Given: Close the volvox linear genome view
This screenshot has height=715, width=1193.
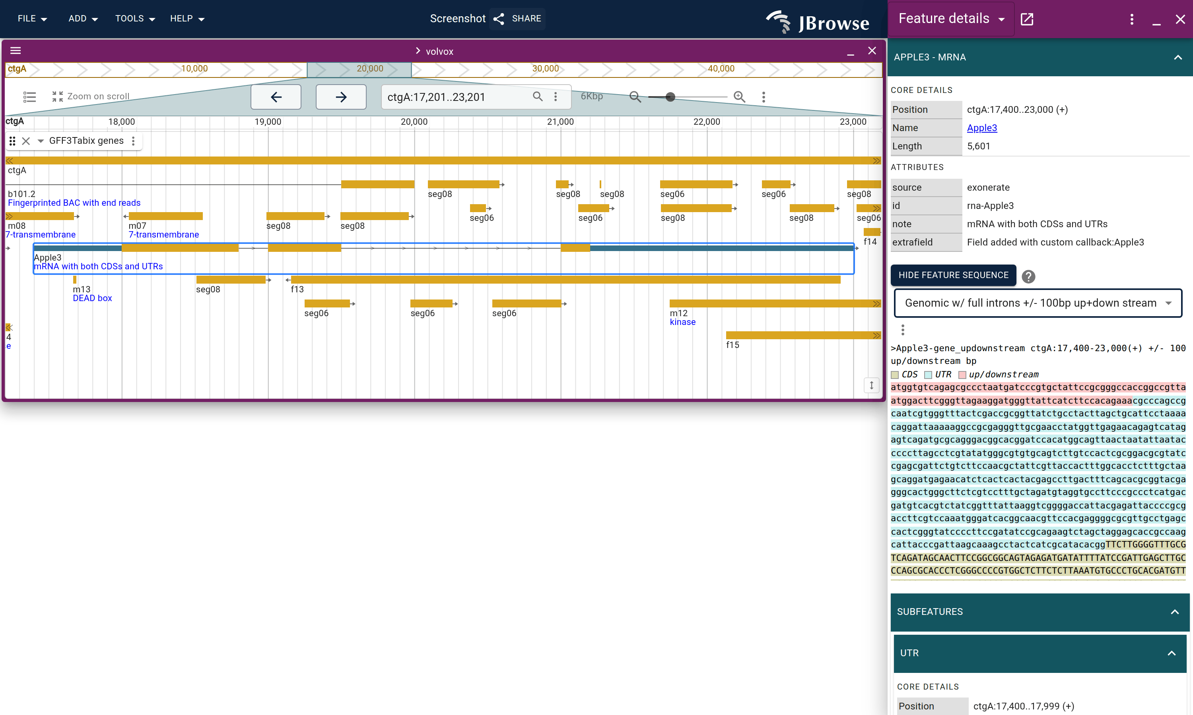Looking at the screenshot, I should (x=872, y=50).
